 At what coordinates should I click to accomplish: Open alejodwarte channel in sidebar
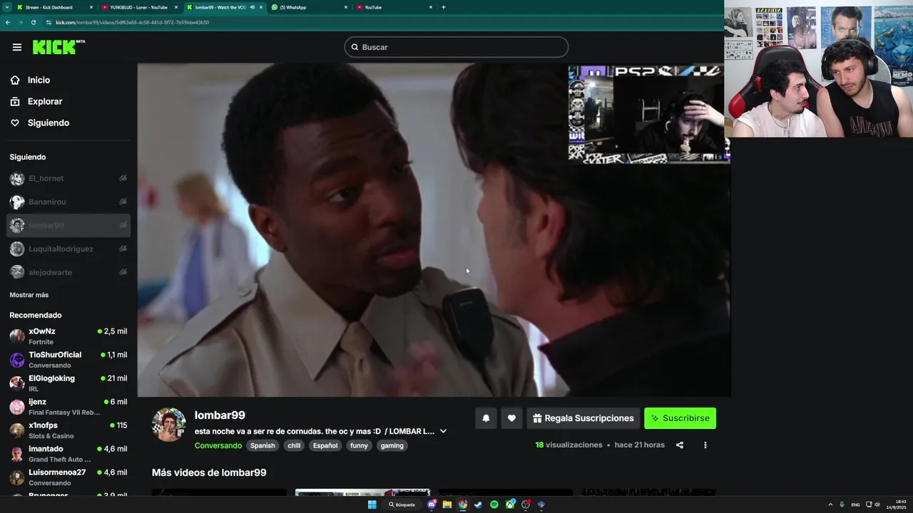[x=68, y=272]
